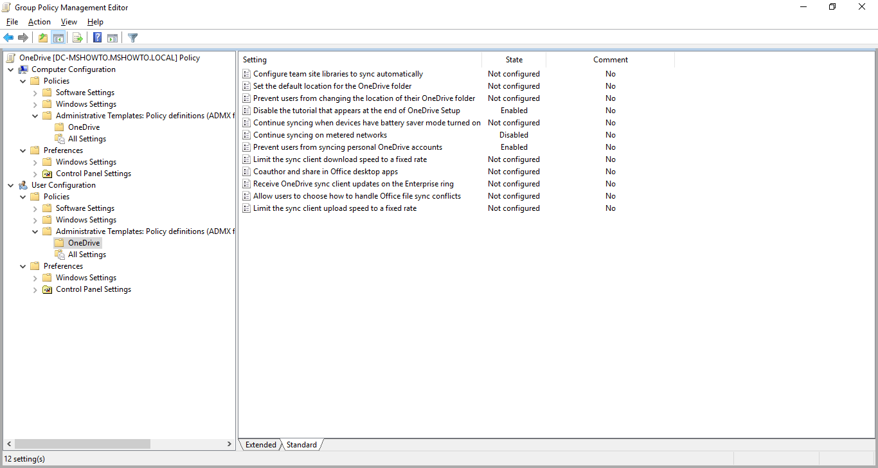Select 'Continue syncing on metered networks' setting

pos(320,135)
